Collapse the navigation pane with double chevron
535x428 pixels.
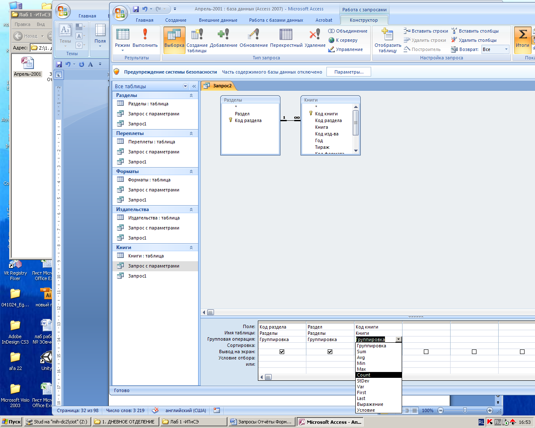(194, 86)
